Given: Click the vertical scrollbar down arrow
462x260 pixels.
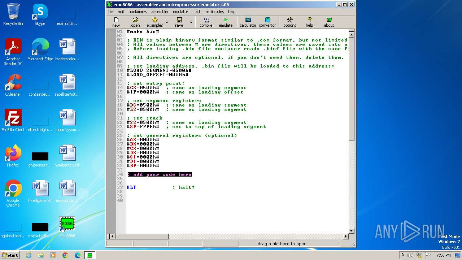Looking at the screenshot, I should 352,230.
